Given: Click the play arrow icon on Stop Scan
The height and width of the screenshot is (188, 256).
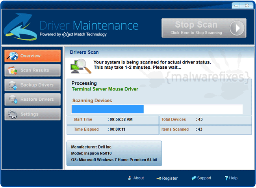Looking at the screenshot, I should [x=237, y=28].
